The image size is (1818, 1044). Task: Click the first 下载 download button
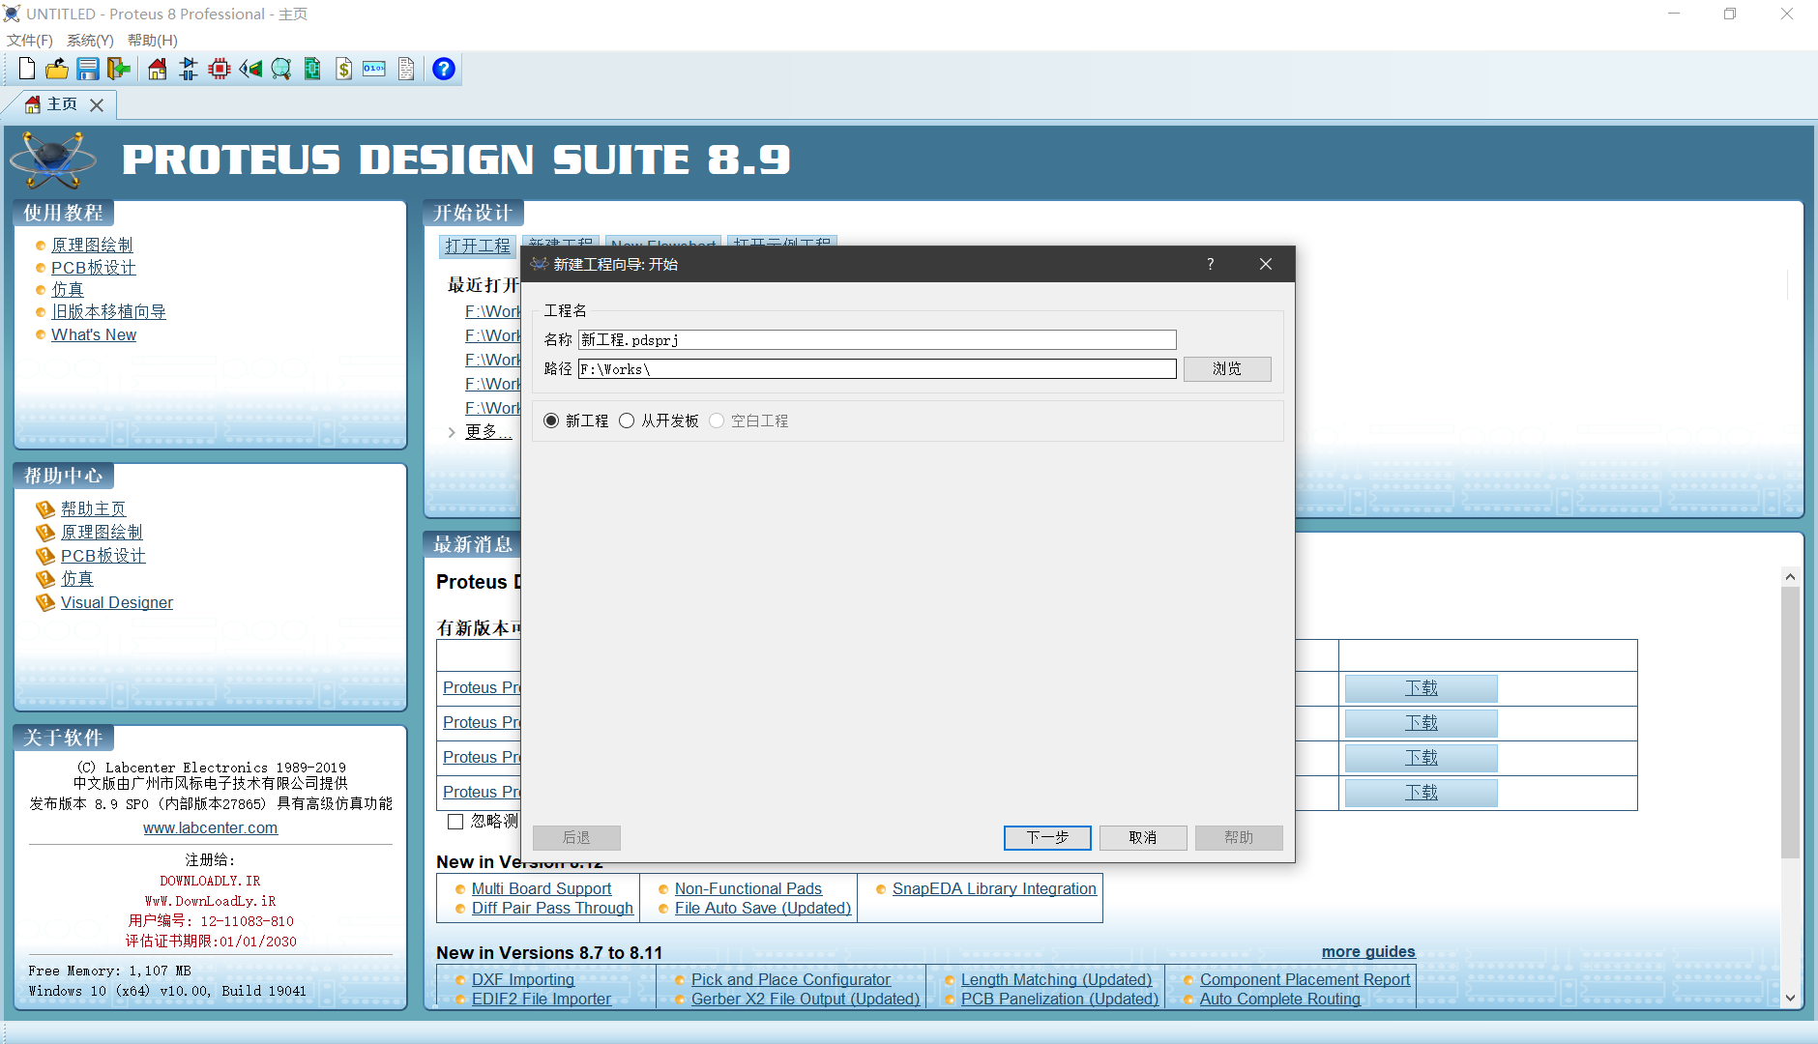pos(1421,688)
